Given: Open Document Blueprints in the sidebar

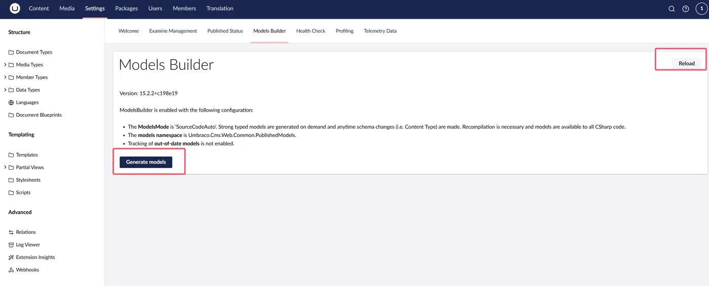Looking at the screenshot, I should tap(39, 115).
